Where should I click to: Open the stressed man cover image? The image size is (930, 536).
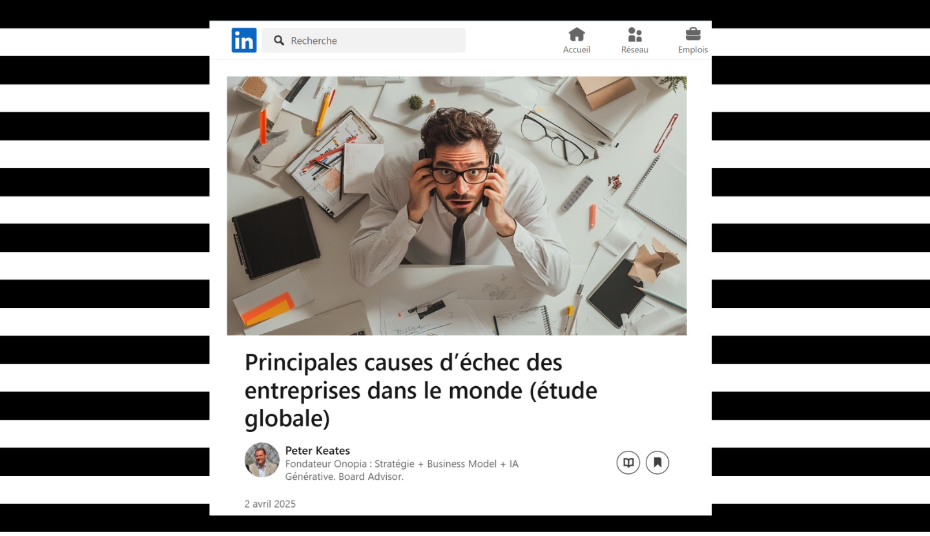point(457,206)
